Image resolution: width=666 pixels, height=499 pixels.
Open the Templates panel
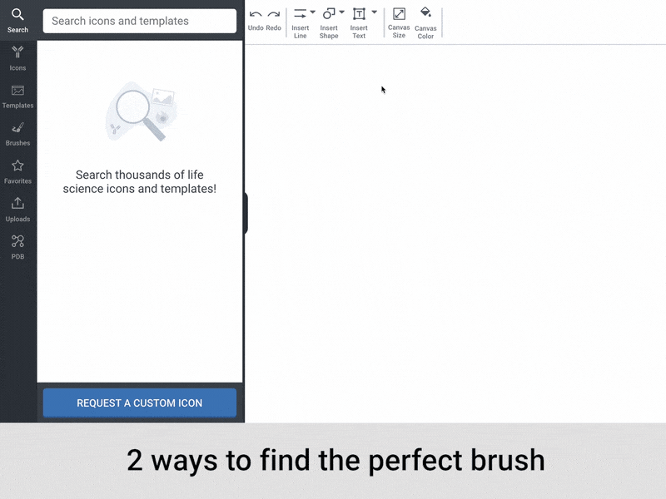17,96
